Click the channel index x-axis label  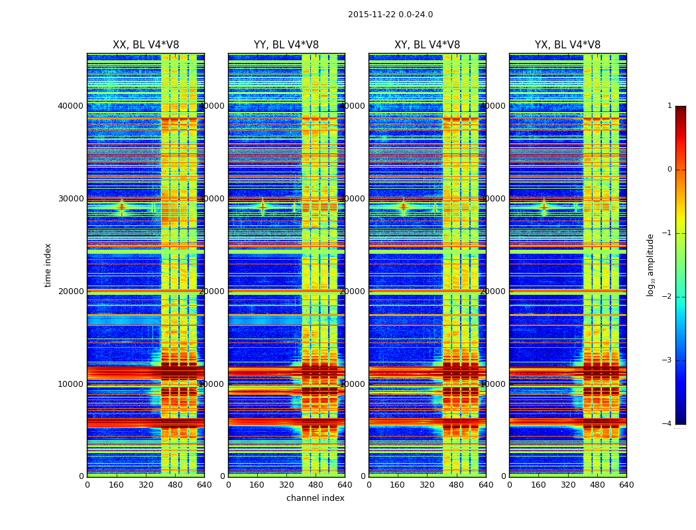pyautogui.click(x=315, y=498)
